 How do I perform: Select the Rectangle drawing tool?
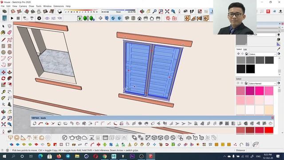pos(3,46)
